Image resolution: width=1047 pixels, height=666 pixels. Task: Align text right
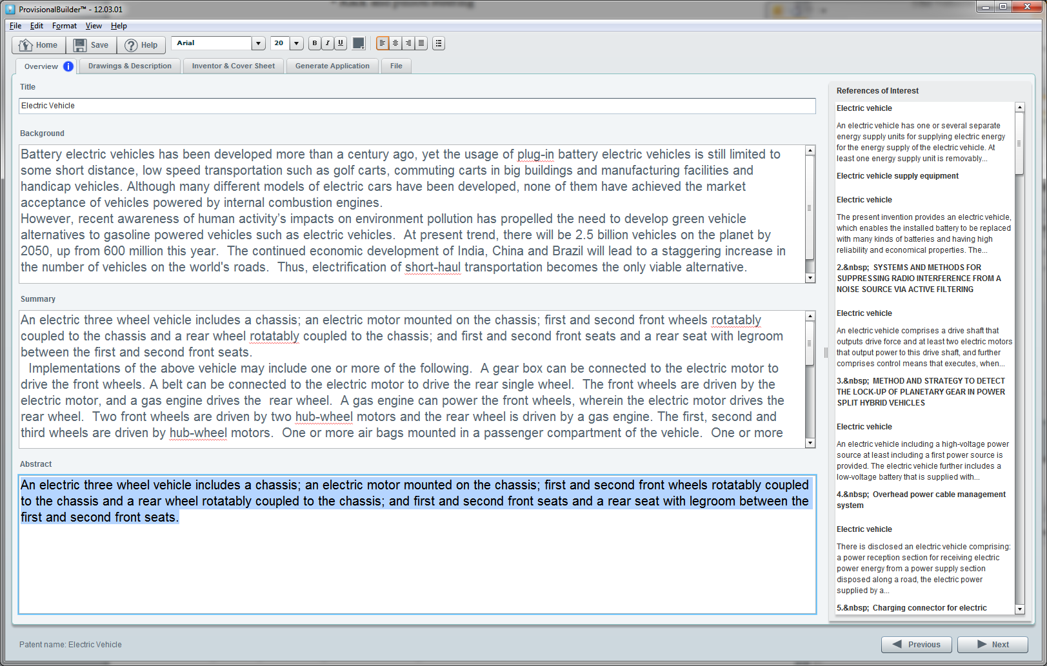[x=408, y=43]
